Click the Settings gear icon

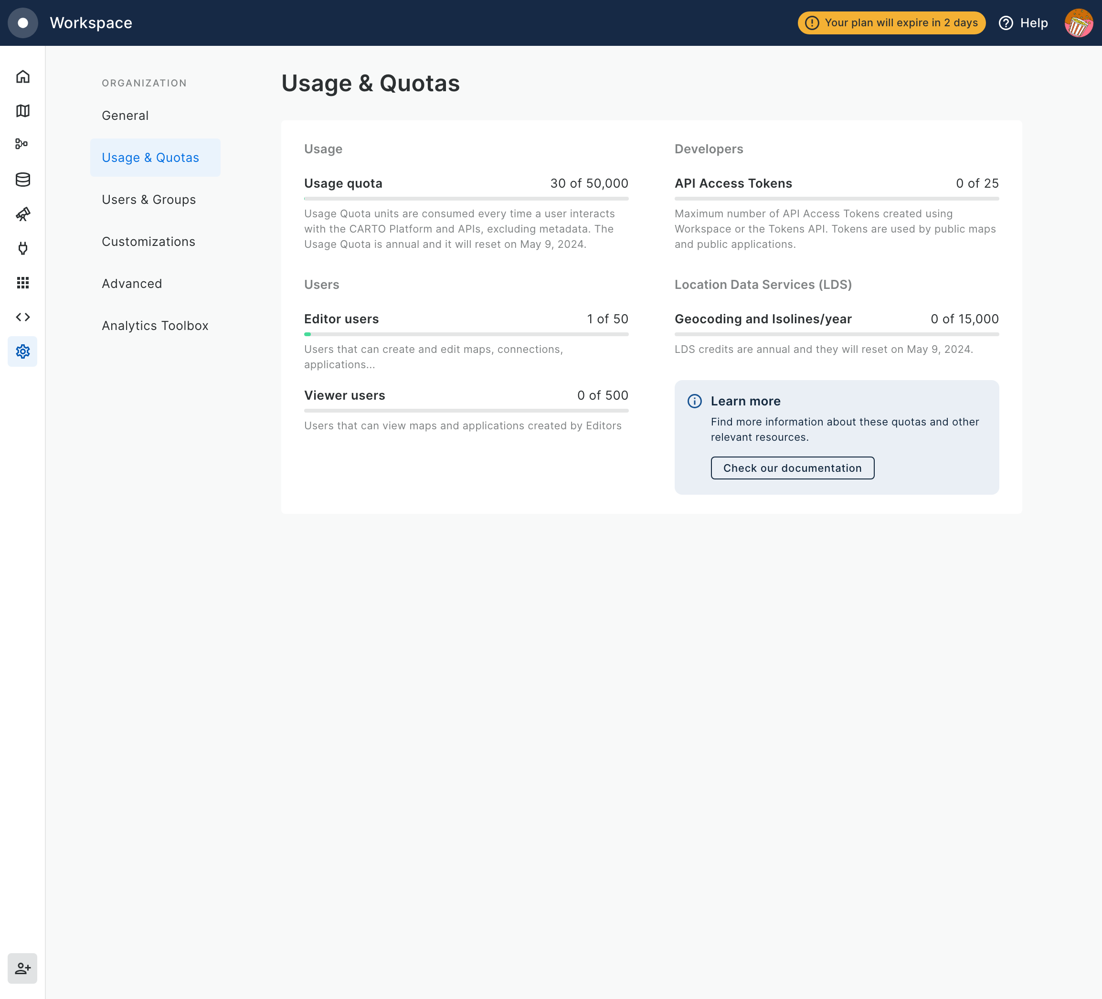point(22,351)
